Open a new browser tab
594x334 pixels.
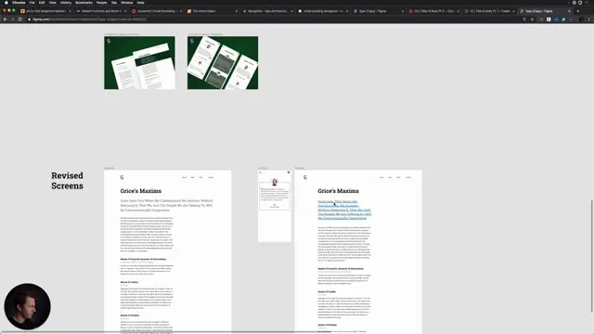coord(577,11)
